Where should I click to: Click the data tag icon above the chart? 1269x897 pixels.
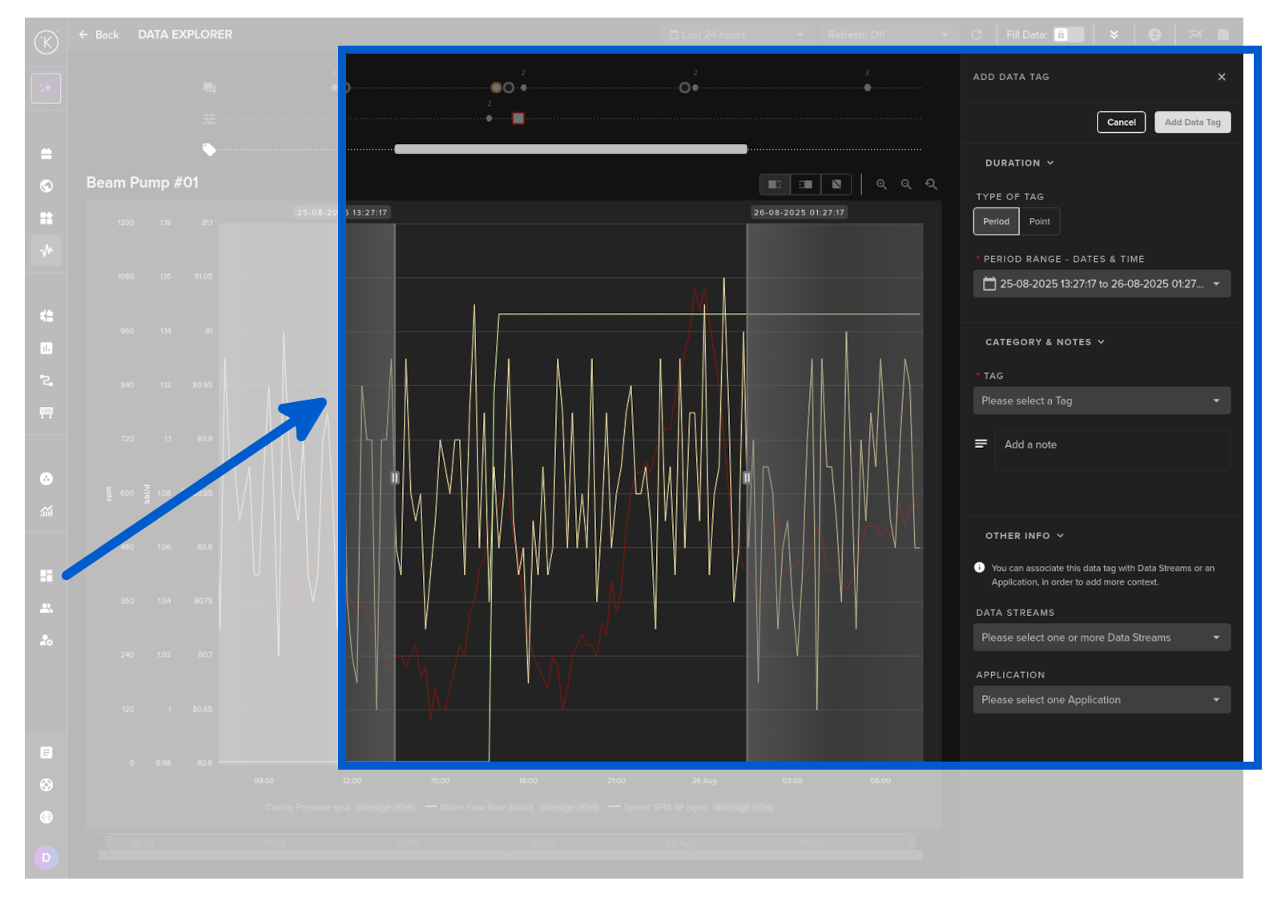[x=209, y=150]
